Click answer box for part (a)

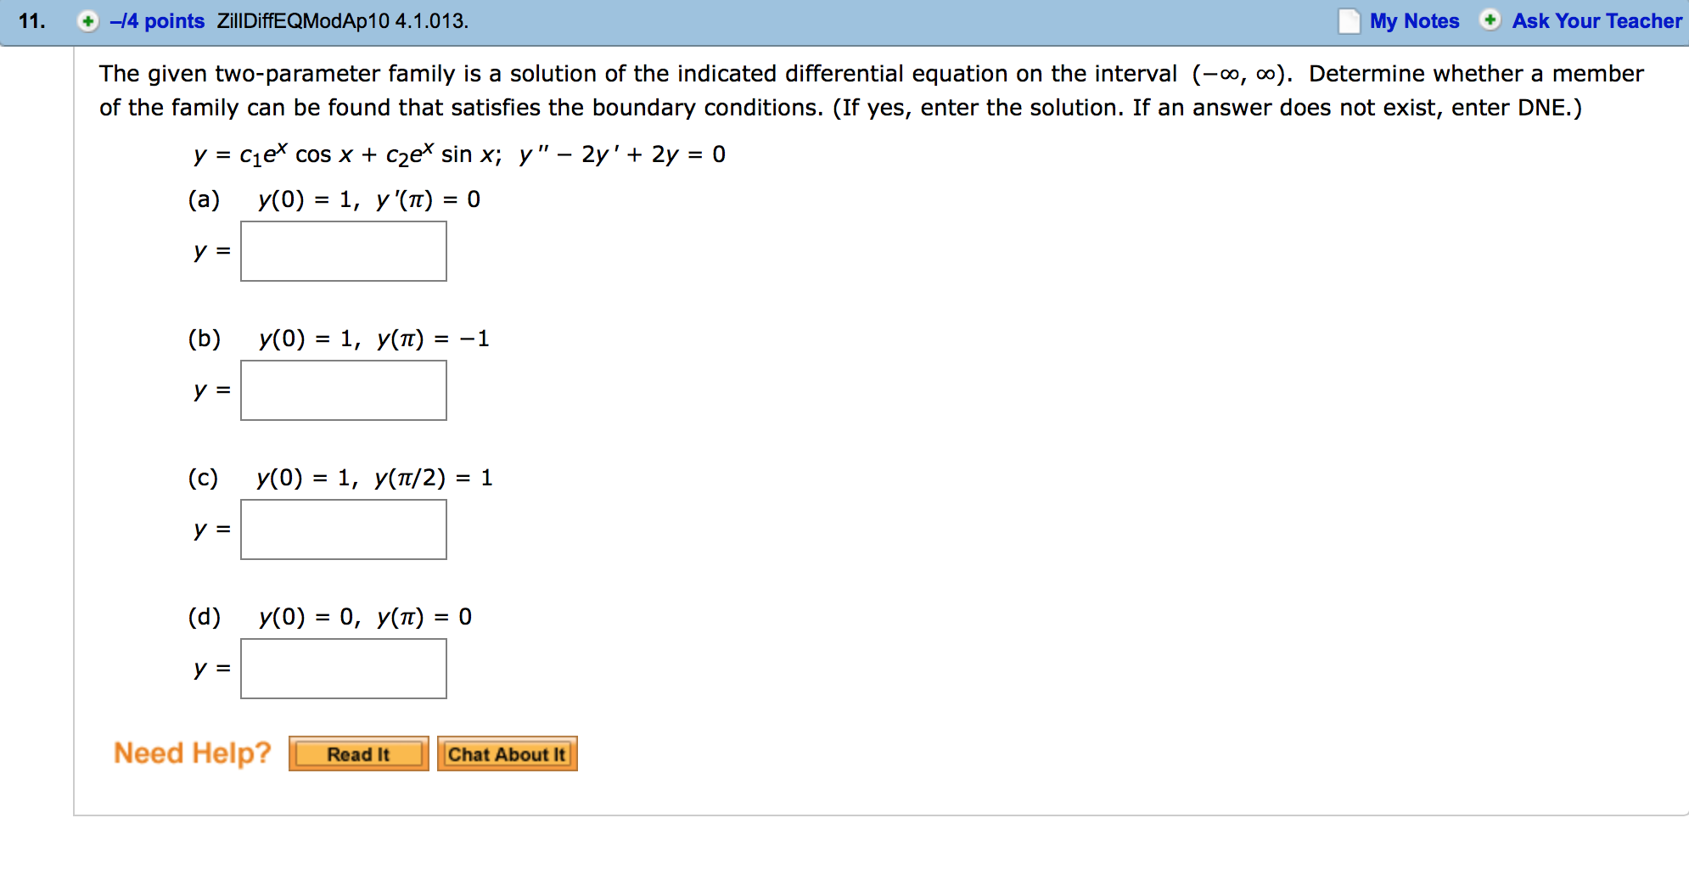(344, 251)
